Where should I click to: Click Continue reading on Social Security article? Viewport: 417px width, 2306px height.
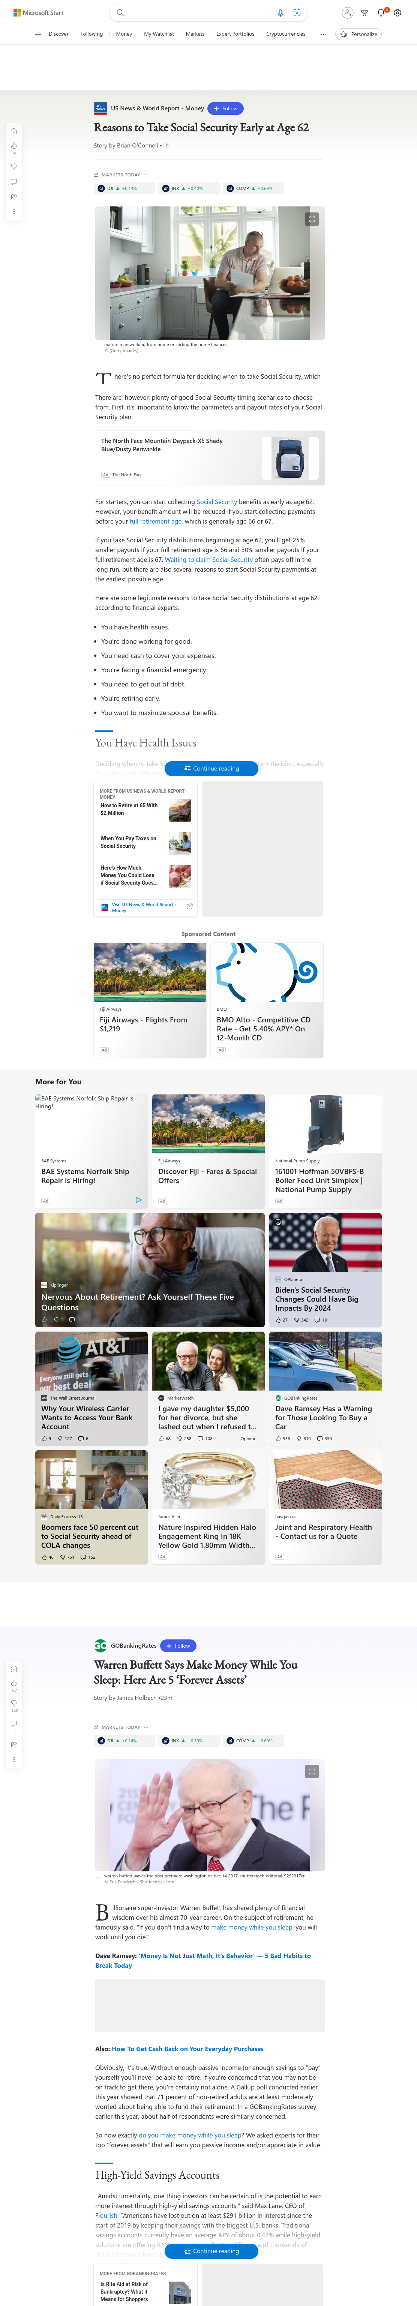coord(211,769)
